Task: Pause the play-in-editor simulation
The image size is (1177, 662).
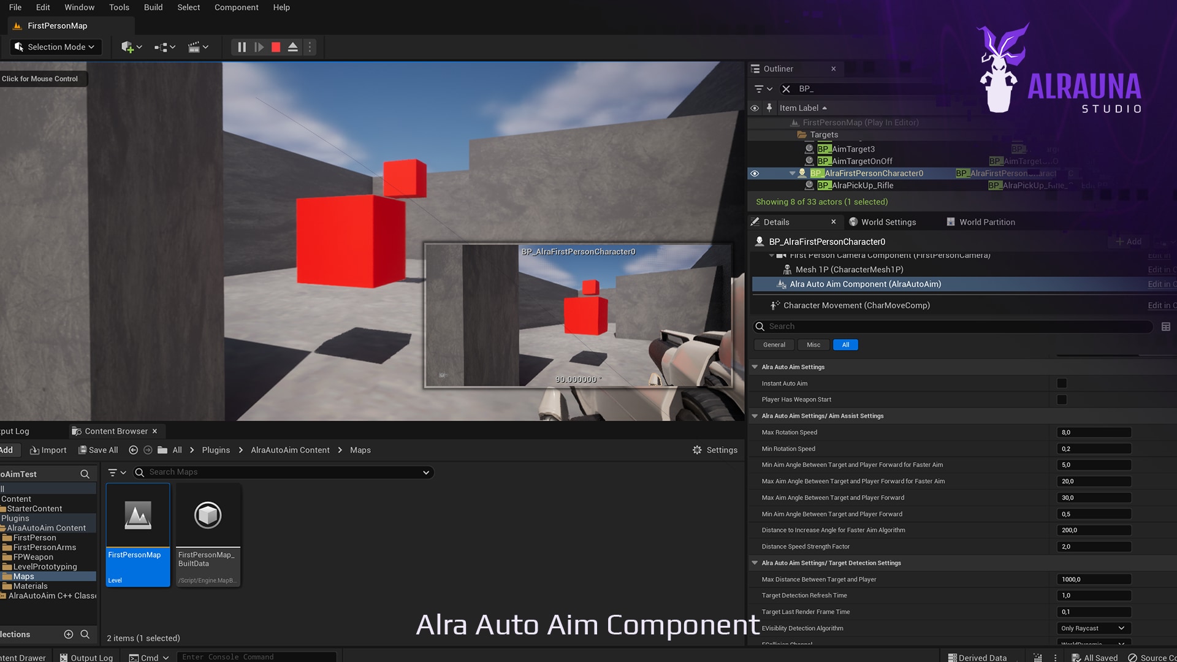Action: tap(242, 47)
